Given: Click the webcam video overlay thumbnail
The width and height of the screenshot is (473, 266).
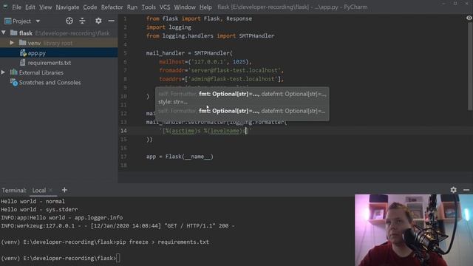Looking at the screenshot, I should pyautogui.click(x=414, y=230).
